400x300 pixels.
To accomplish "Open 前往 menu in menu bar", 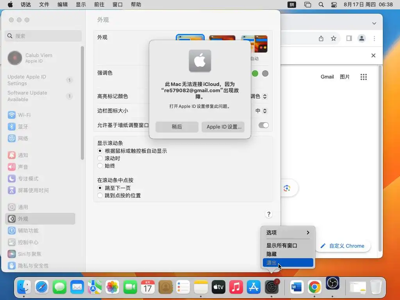I will (99, 5).
